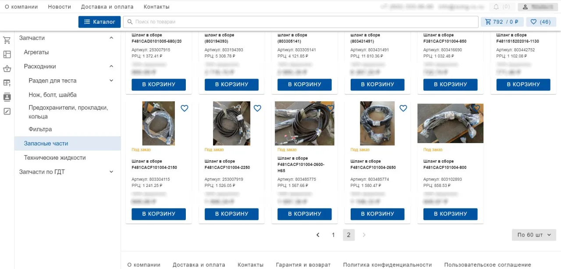Image resolution: width=561 pixels, height=269 pixels.
Task: Click the product search input field
Action: point(302,22)
